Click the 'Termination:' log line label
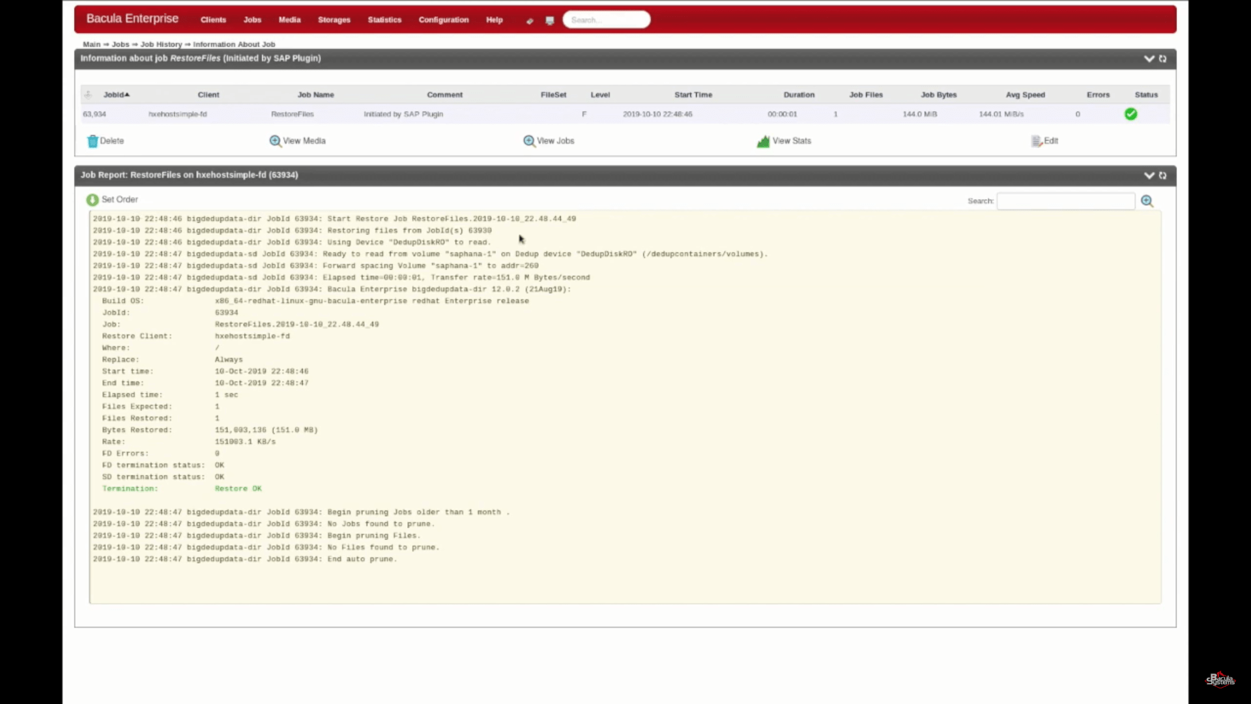This screenshot has width=1251, height=704. pyautogui.click(x=130, y=488)
